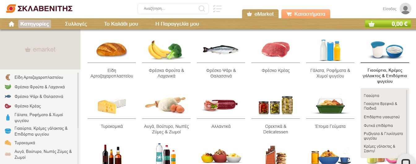Click the Είσοδος login link

(390, 9)
